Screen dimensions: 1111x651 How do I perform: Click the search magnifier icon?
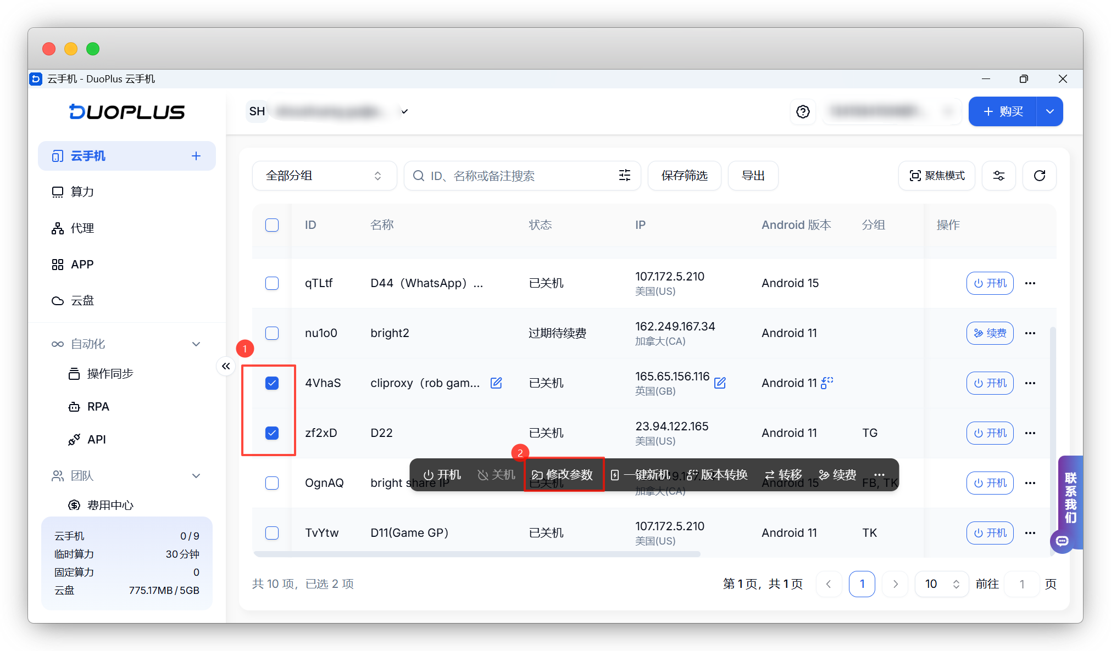[x=419, y=176]
